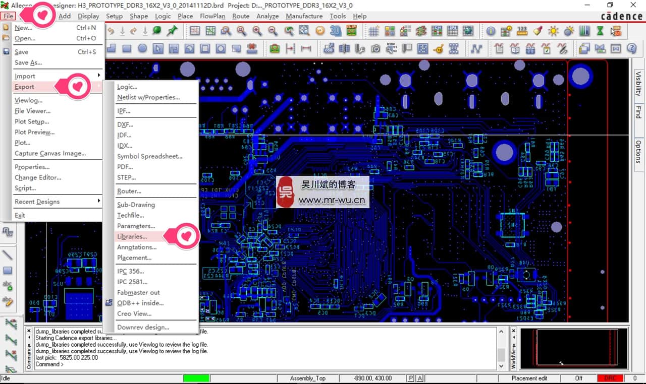The height and width of the screenshot is (384, 646).
Task: Open ODB++ export using its toolbar icon
Action: (329, 49)
